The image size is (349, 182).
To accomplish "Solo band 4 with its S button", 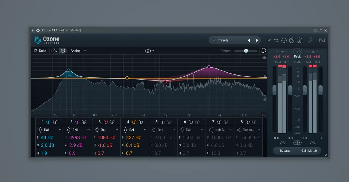I will (x=140, y=122).
